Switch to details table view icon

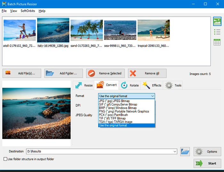[217, 42]
